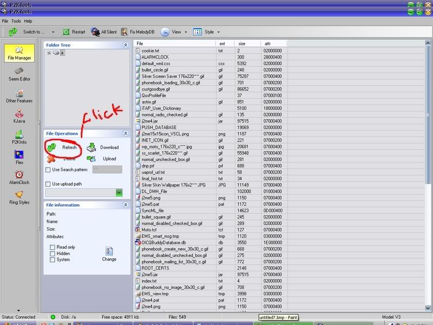Click the untitled7.bmp - Paint taskbar tooltip
Image resolution: width=433 pixels, height=325 pixels.
[278, 317]
